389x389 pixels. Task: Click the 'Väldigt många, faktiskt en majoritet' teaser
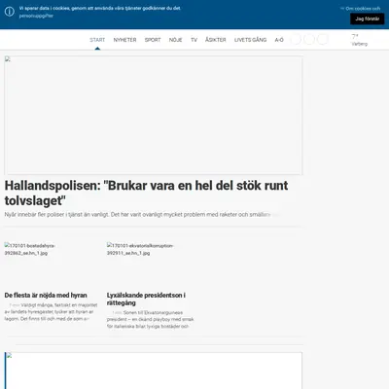(51, 312)
